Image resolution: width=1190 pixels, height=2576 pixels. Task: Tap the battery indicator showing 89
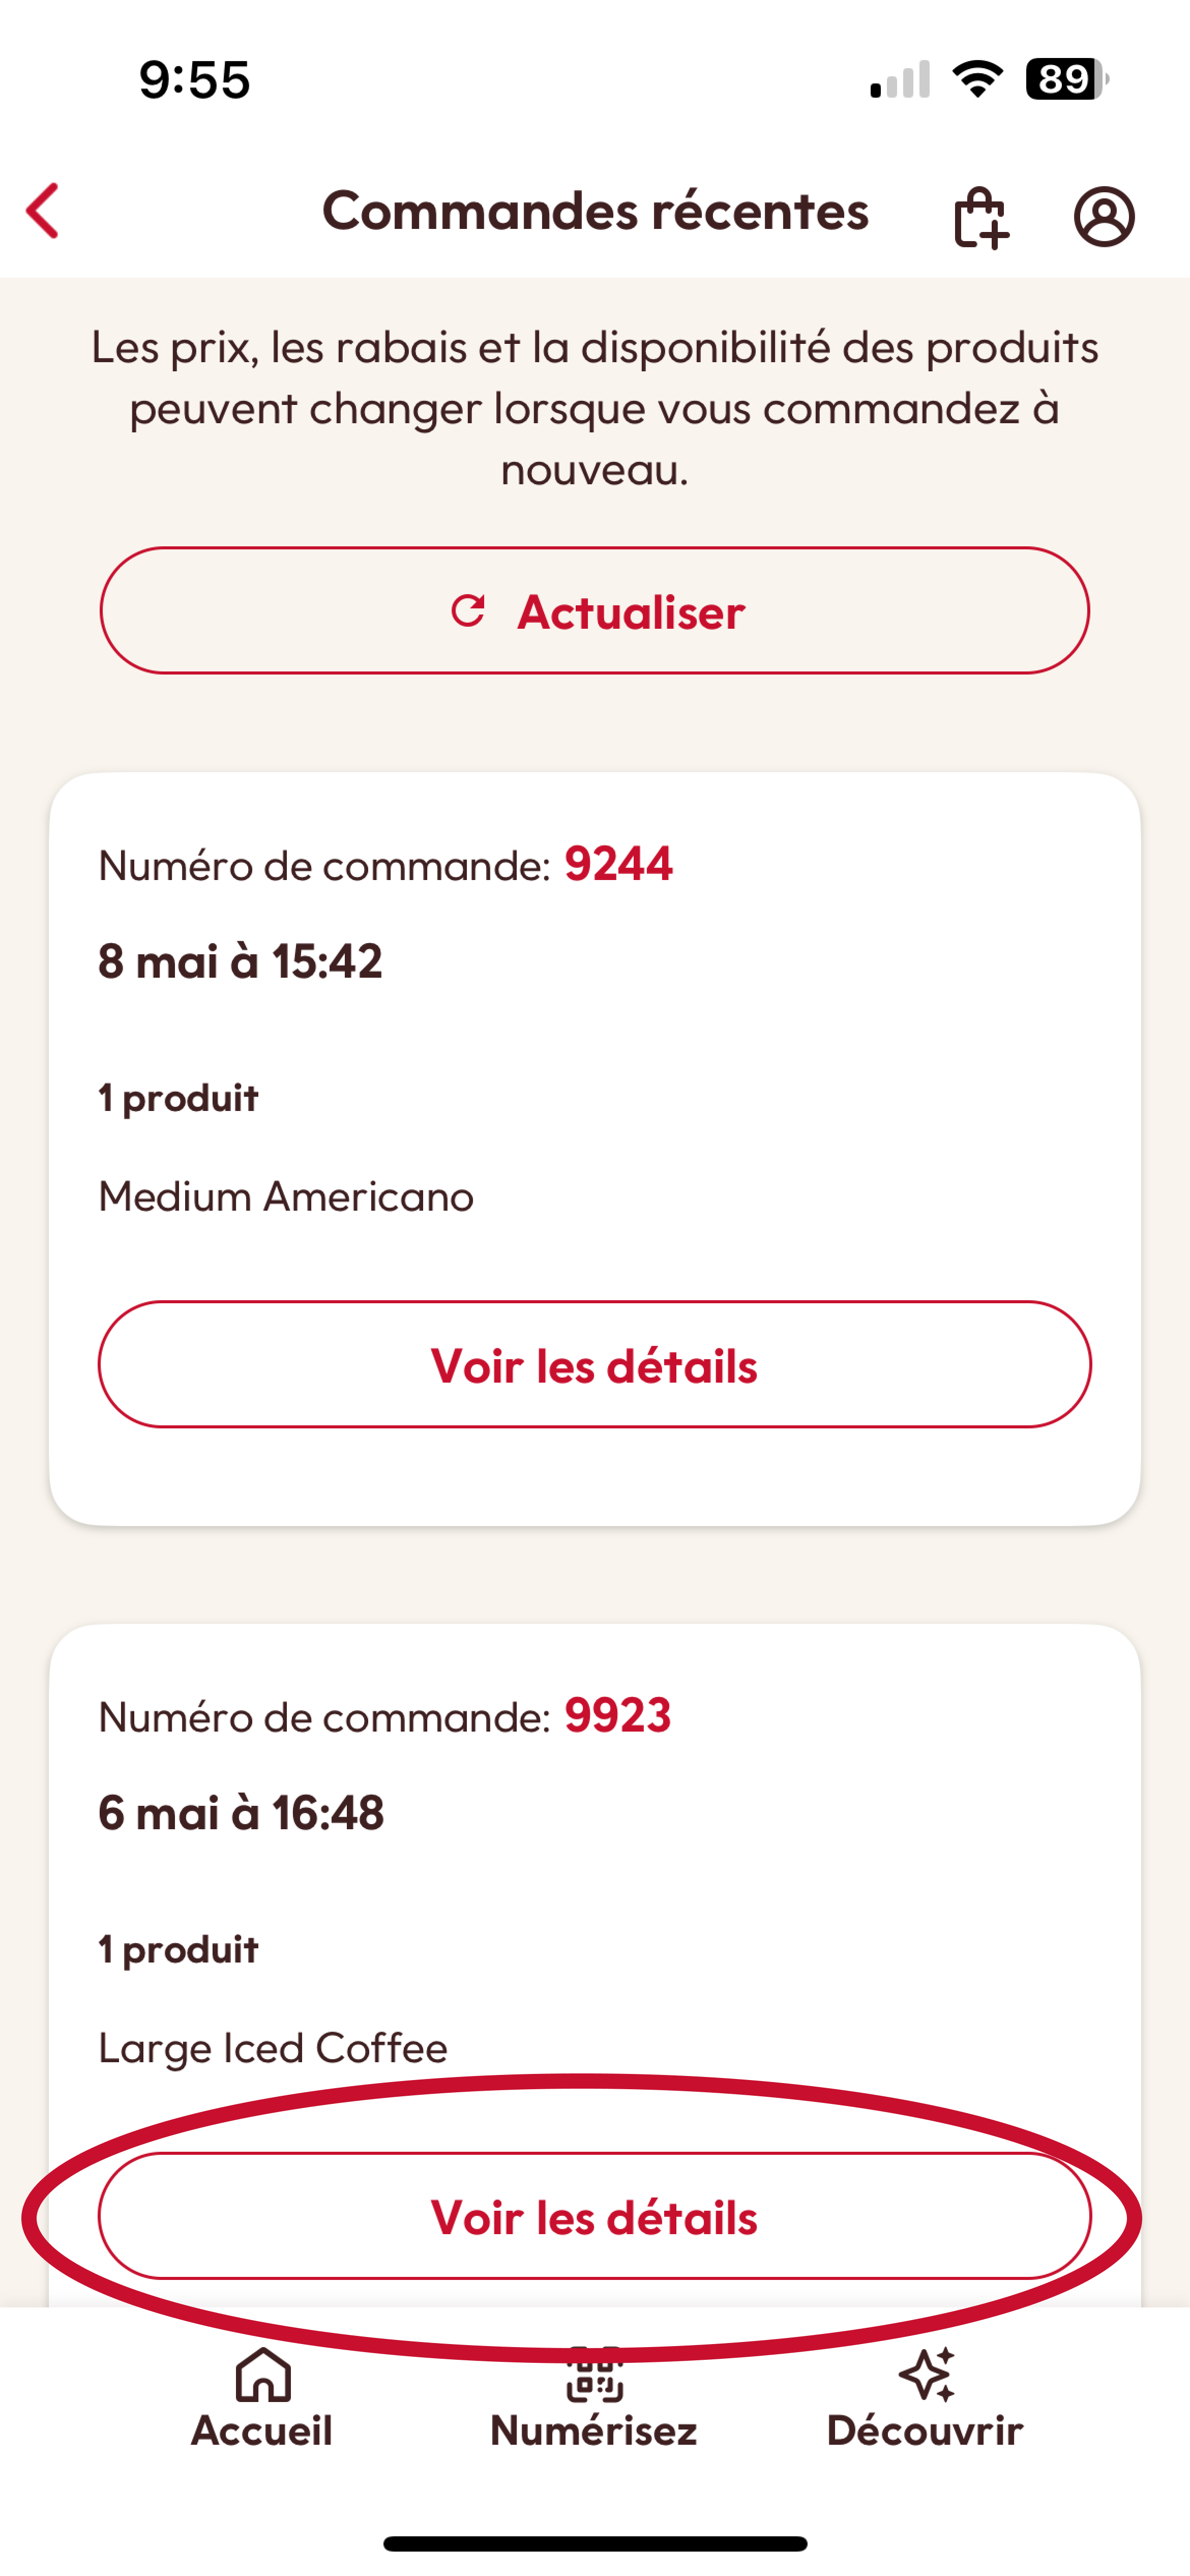1066,79
